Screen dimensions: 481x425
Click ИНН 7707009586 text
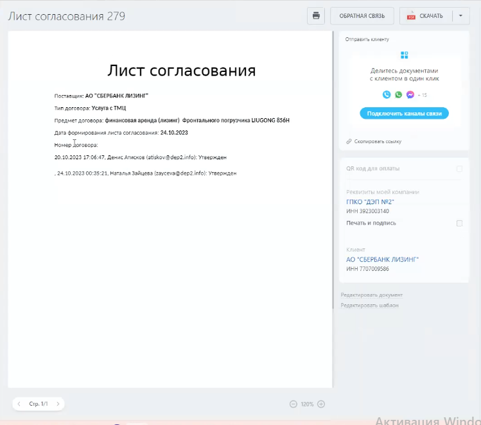[x=367, y=268]
